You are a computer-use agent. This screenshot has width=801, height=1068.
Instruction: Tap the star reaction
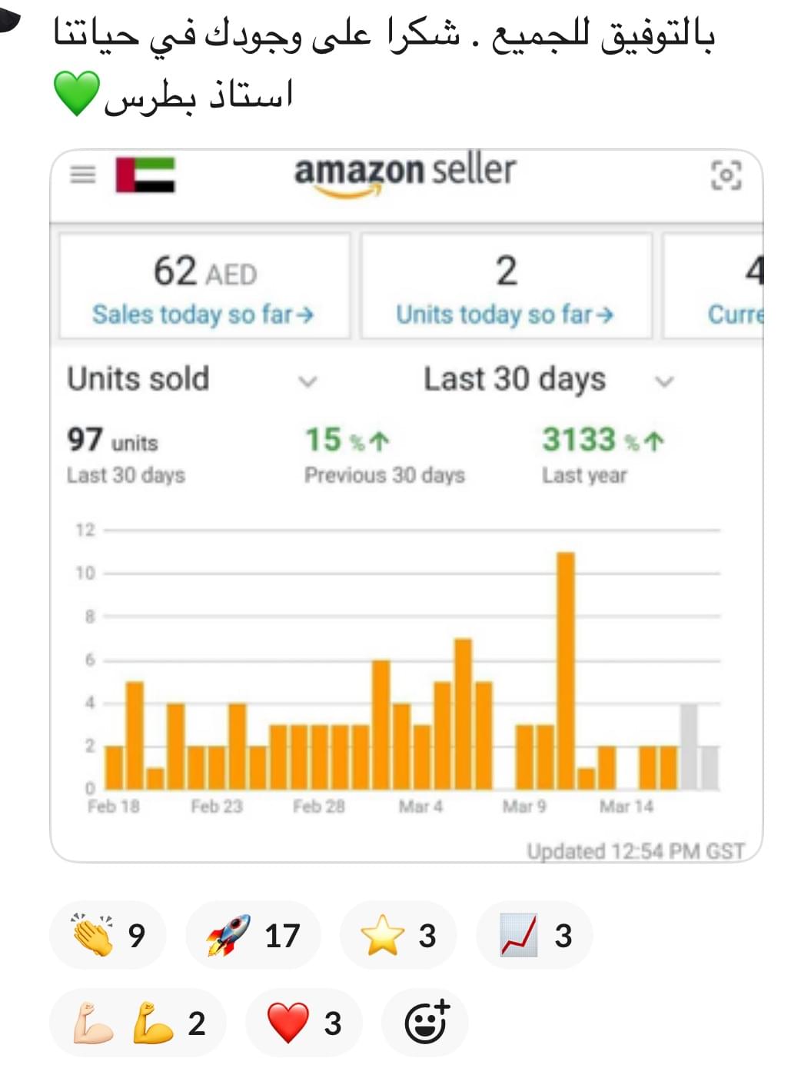pos(398,935)
